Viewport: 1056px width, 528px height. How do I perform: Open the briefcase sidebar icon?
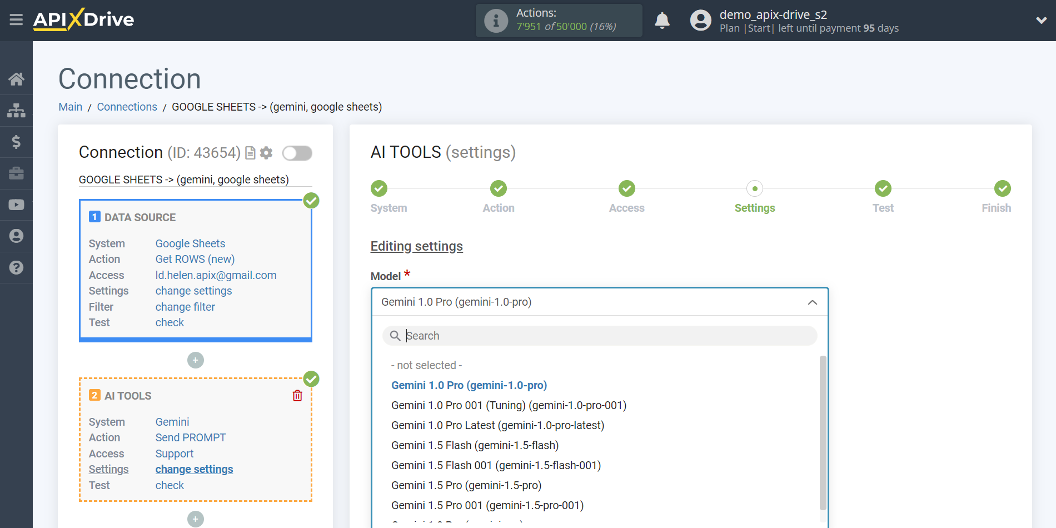pyautogui.click(x=16, y=173)
